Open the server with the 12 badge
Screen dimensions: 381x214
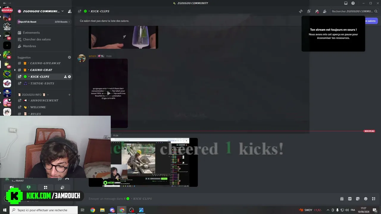[7, 36]
